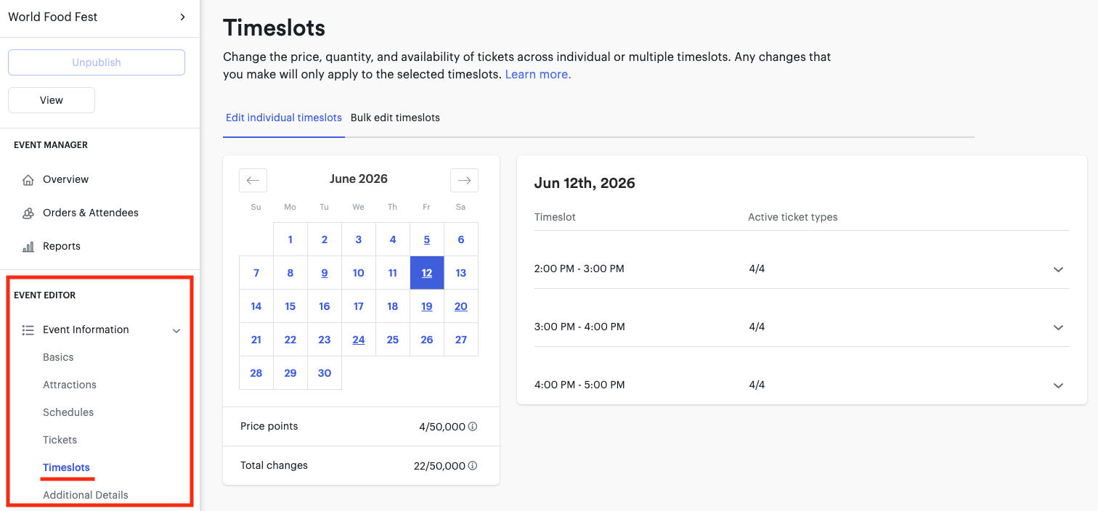Viewport: 1098px width, 511px height.
Task: Select June 15 on the calendar
Action: [290, 306]
